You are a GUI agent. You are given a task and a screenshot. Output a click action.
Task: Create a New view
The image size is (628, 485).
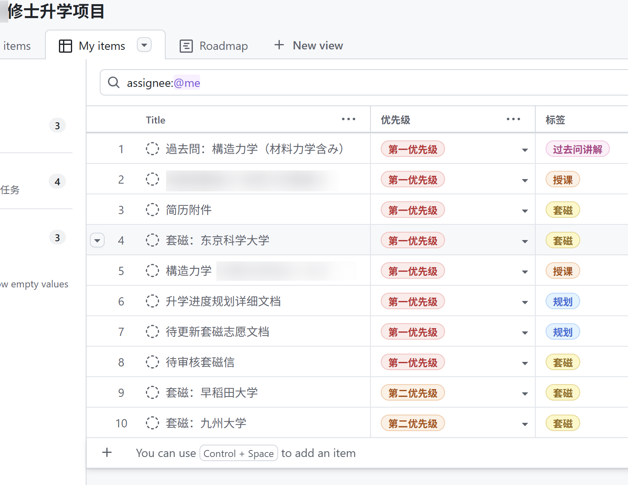309,45
